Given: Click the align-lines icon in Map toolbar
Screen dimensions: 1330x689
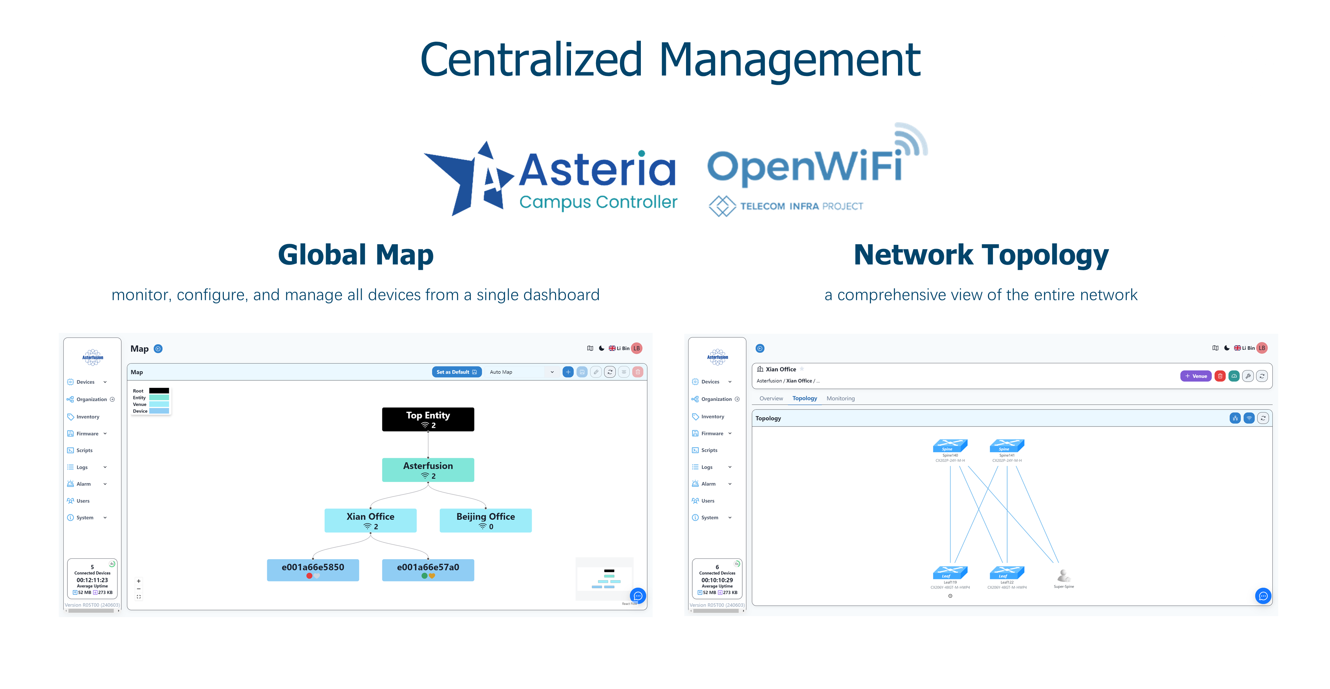Looking at the screenshot, I should coord(624,372).
